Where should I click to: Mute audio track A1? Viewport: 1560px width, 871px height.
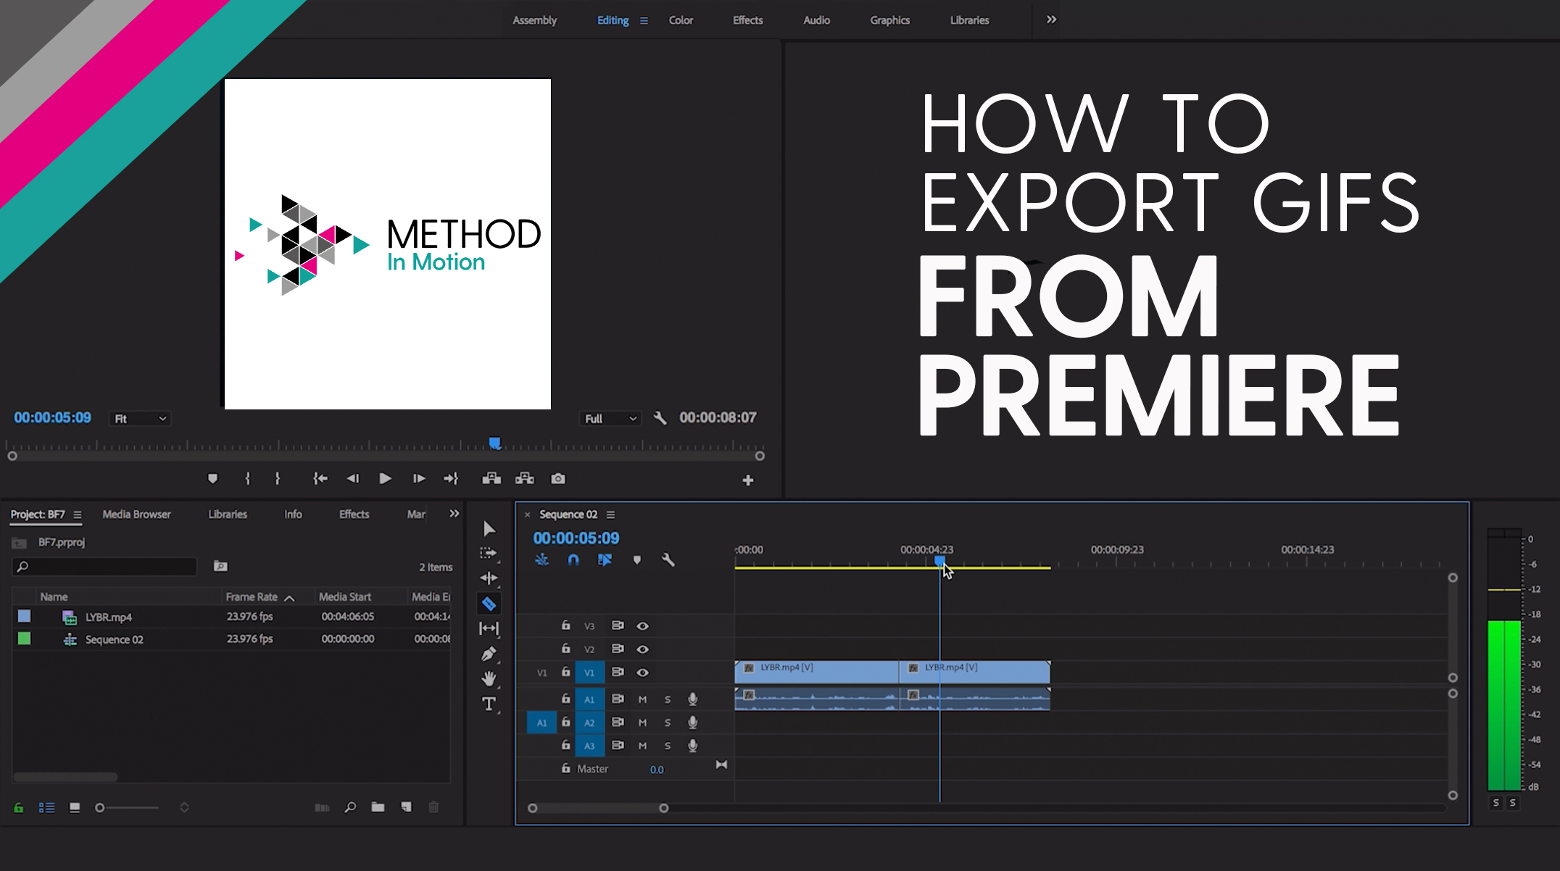coord(642,699)
